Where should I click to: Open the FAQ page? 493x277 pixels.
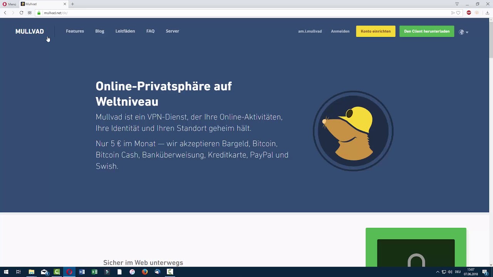click(150, 31)
